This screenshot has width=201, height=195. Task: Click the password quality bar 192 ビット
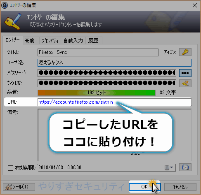pyautogui.click(x=97, y=93)
